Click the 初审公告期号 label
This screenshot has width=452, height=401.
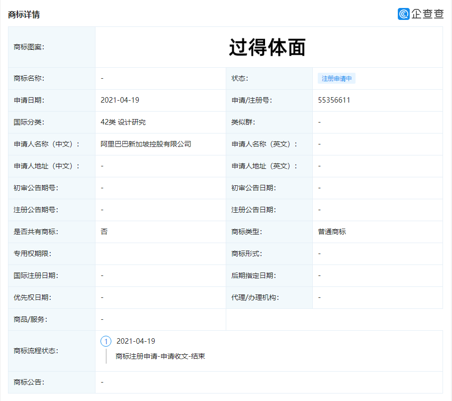36,188
